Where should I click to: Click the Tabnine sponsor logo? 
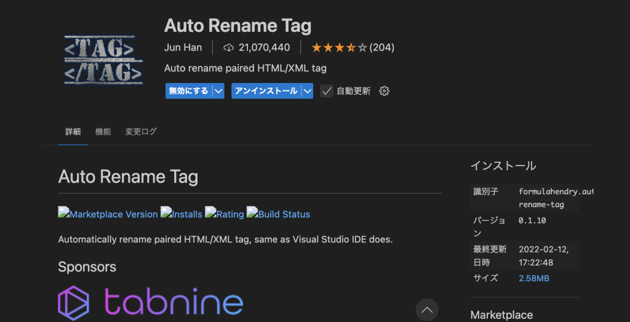tap(151, 304)
